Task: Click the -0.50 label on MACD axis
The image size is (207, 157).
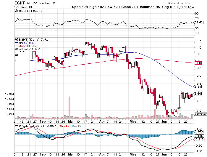Action: click(199, 146)
